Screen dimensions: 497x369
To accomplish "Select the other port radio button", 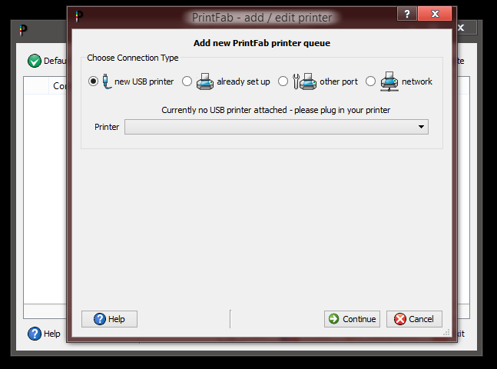I will [283, 81].
